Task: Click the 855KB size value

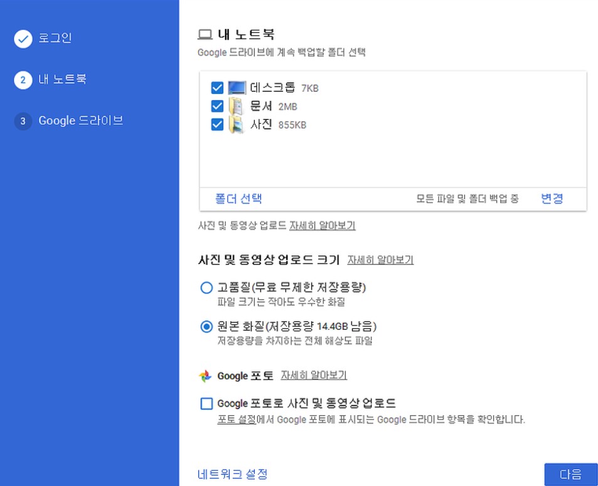Action: tap(292, 125)
